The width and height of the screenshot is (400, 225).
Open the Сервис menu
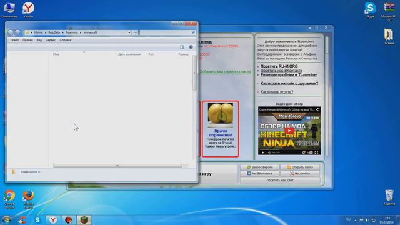pos(51,40)
